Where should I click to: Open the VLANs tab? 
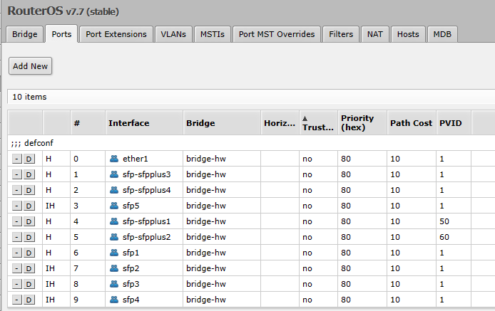click(x=173, y=34)
